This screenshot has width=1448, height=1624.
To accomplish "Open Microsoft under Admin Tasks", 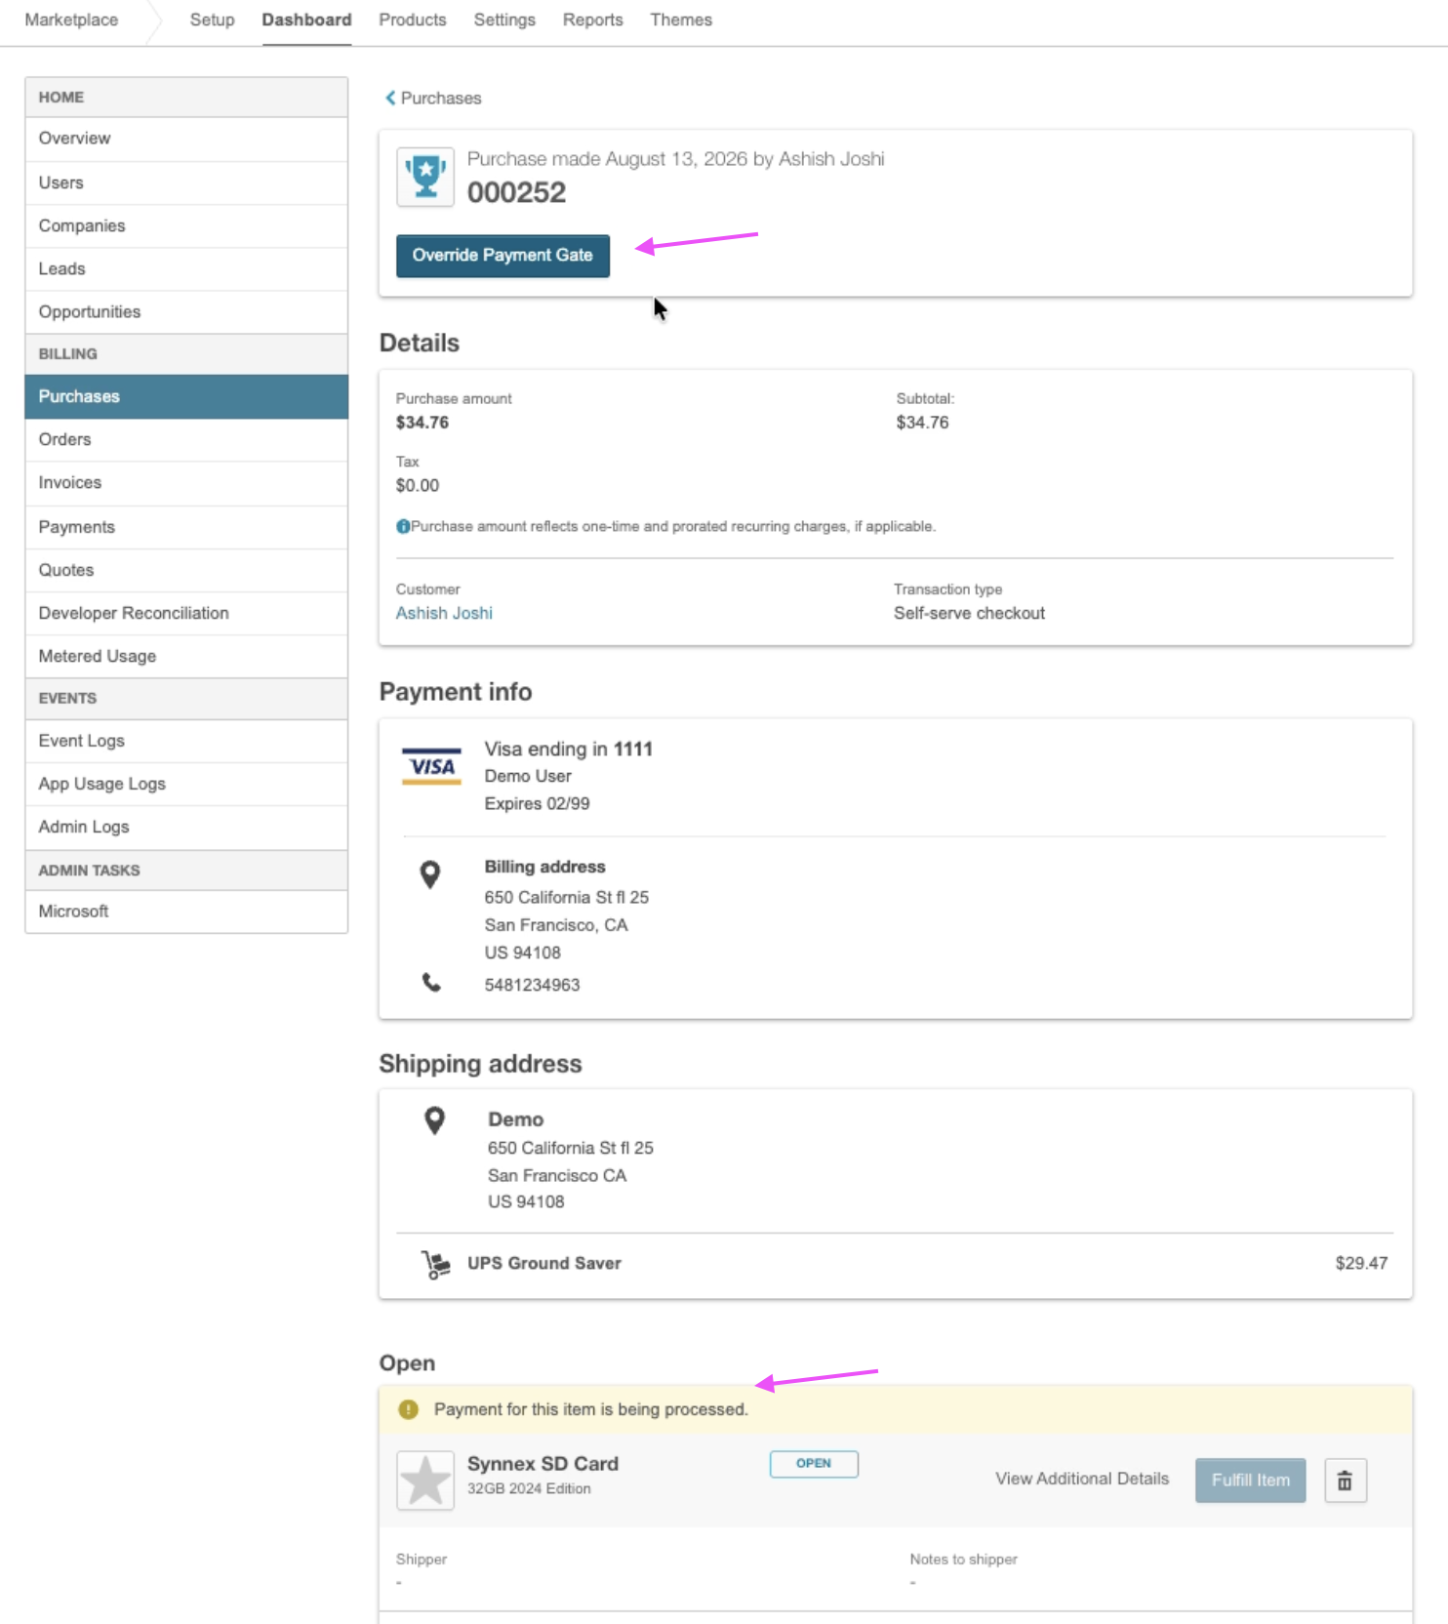I will (186, 911).
